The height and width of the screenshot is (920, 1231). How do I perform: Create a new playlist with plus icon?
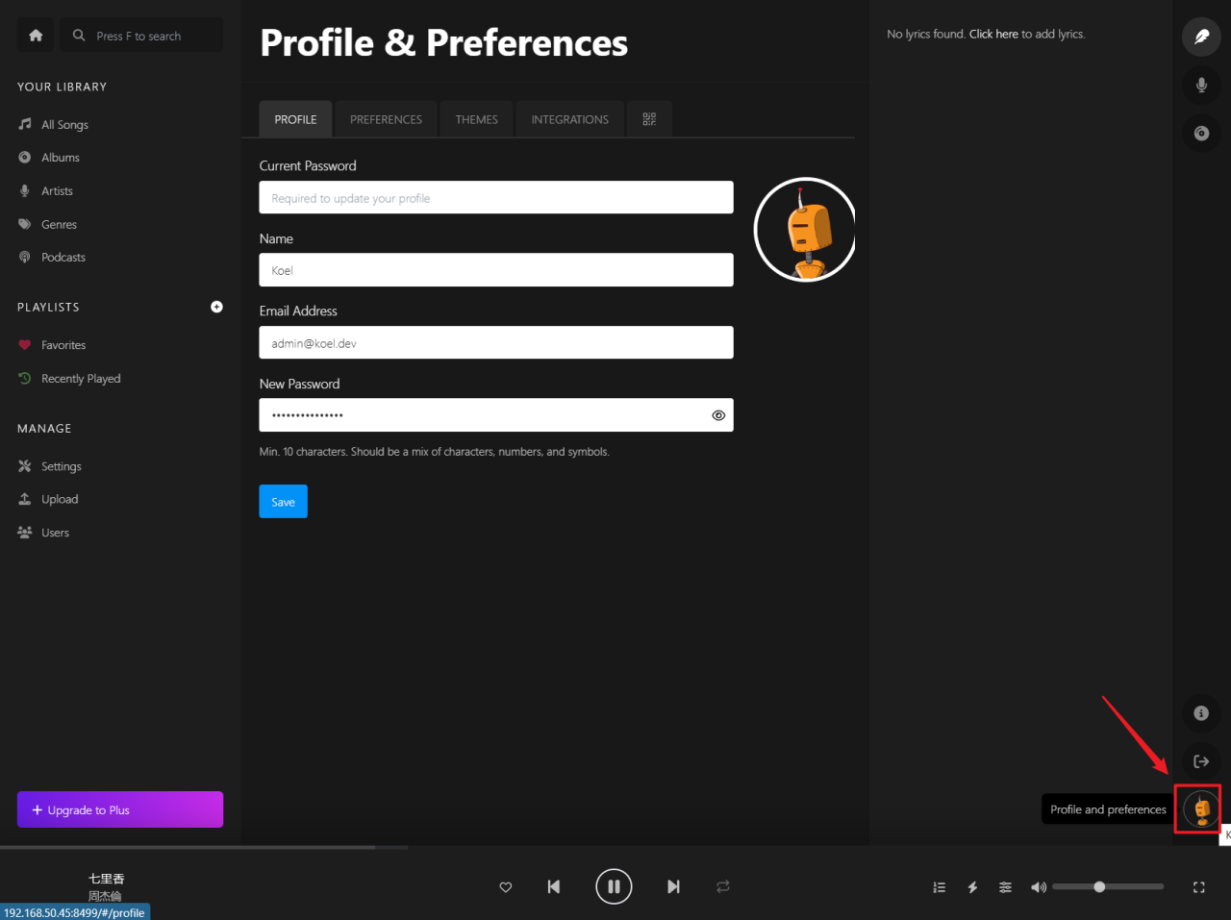coord(216,307)
